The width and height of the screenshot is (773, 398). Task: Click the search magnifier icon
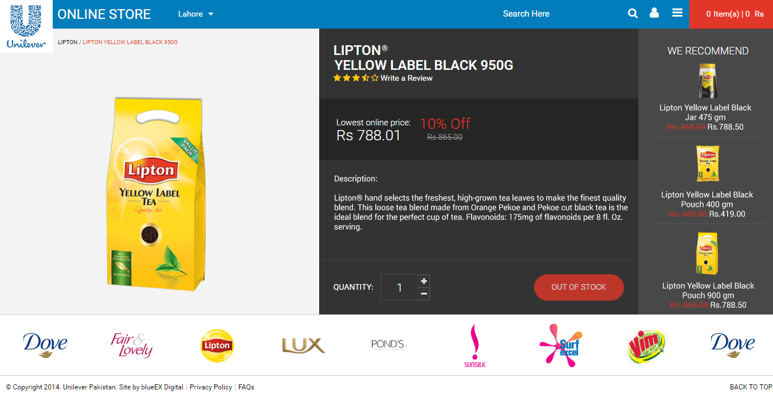click(x=633, y=13)
